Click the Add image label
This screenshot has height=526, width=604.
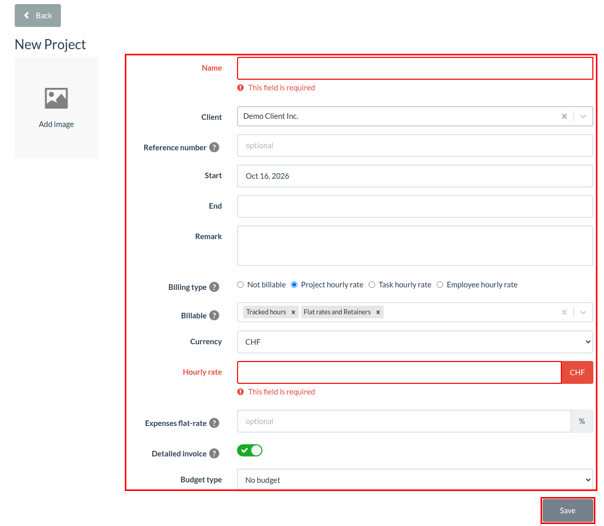pos(56,124)
